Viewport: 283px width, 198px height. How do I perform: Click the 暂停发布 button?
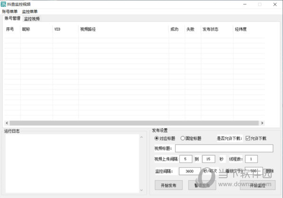(x=202, y=185)
